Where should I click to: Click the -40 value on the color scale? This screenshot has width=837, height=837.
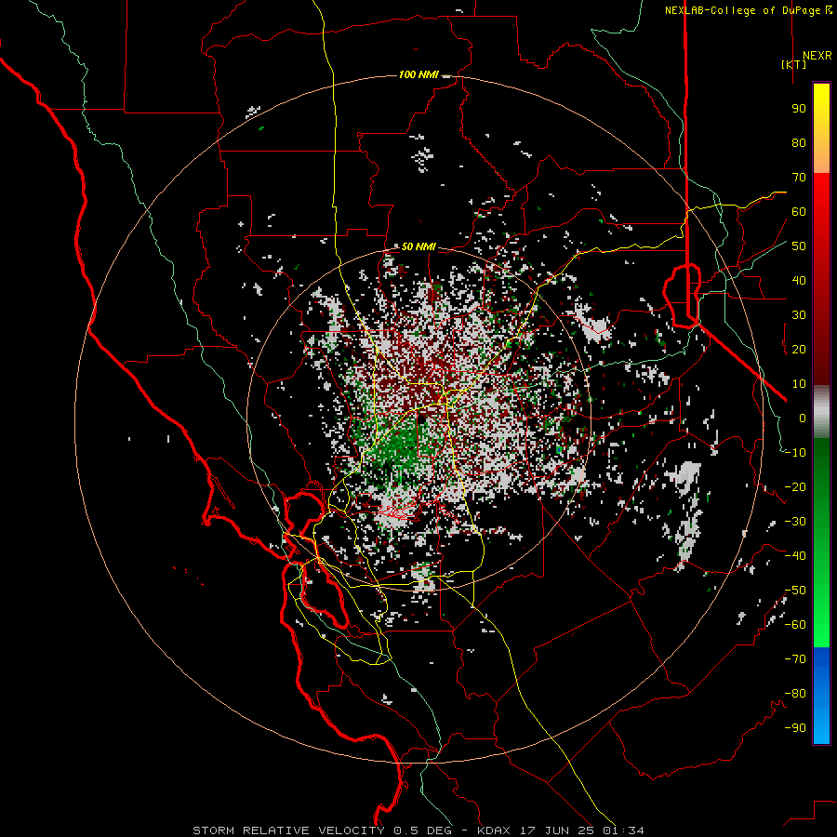(795, 556)
